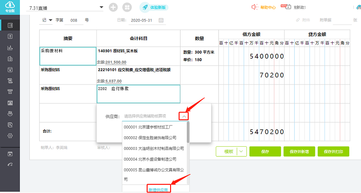
Task: Open the tax sidebar icon
Action: pyautogui.click(x=10, y=92)
